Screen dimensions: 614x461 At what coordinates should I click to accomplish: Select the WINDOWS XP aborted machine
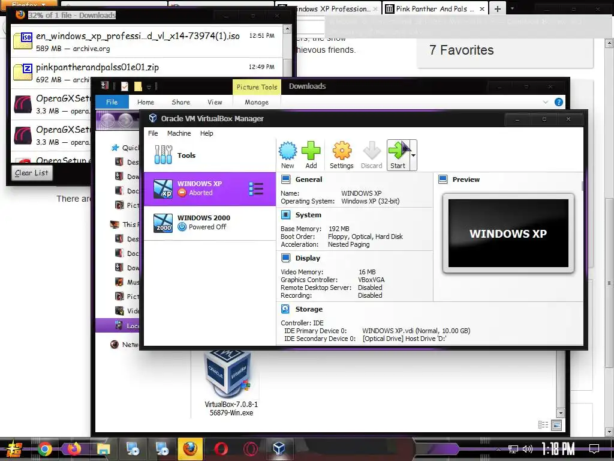pyautogui.click(x=210, y=188)
